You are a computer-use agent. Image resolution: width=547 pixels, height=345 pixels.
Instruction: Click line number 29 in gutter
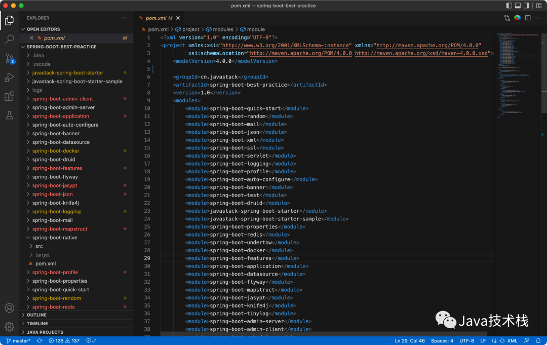pyautogui.click(x=147, y=258)
